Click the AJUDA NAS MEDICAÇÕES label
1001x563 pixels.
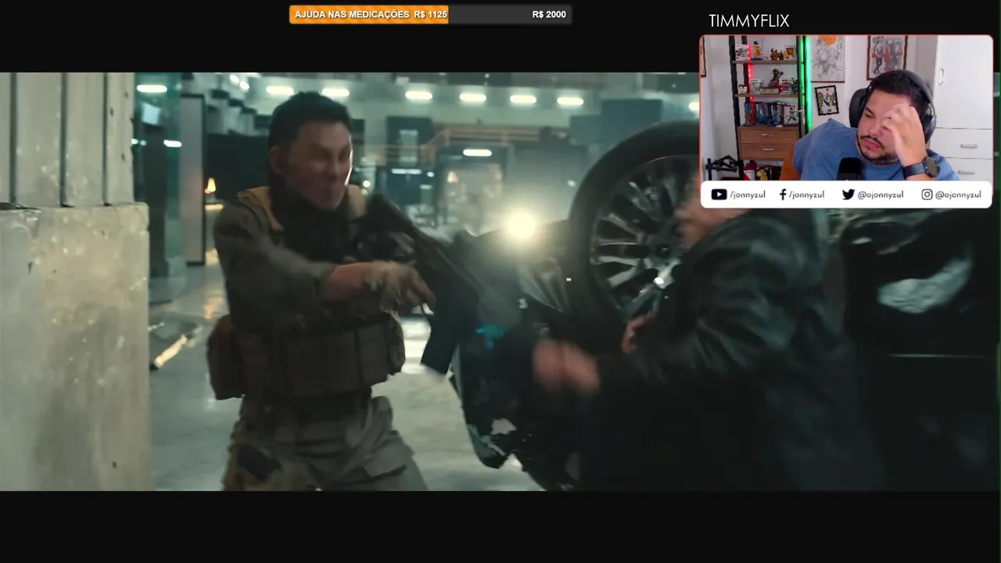tap(352, 15)
